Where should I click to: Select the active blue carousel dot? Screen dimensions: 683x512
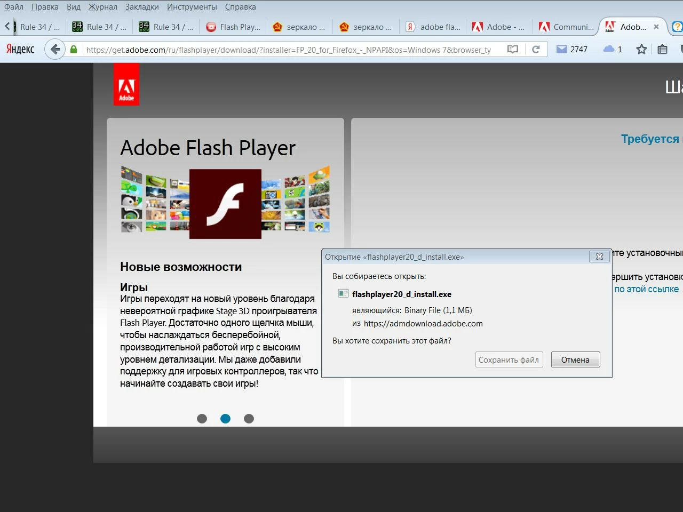pos(225,419)
